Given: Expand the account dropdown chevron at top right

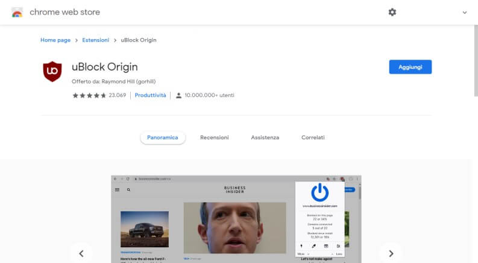Looking at the screenshot, I should click(x=465, y=13).
